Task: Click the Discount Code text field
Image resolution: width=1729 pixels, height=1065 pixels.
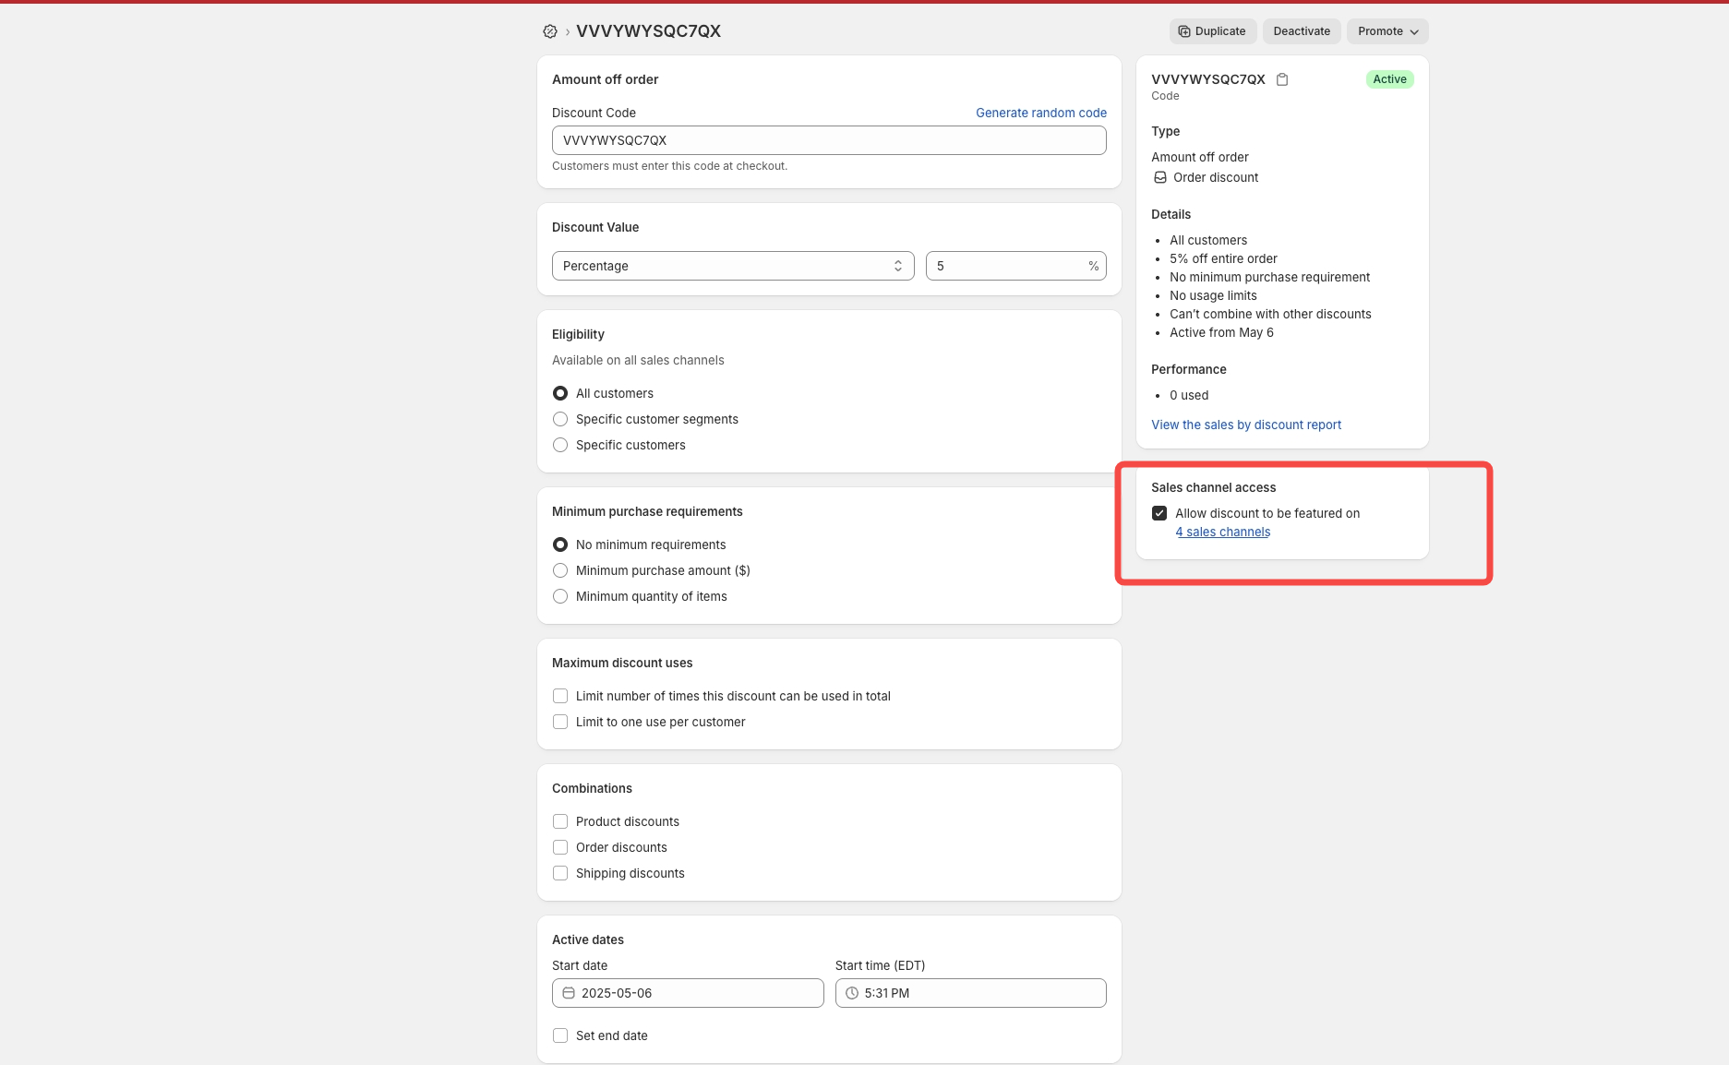Action: coord(828,140)
